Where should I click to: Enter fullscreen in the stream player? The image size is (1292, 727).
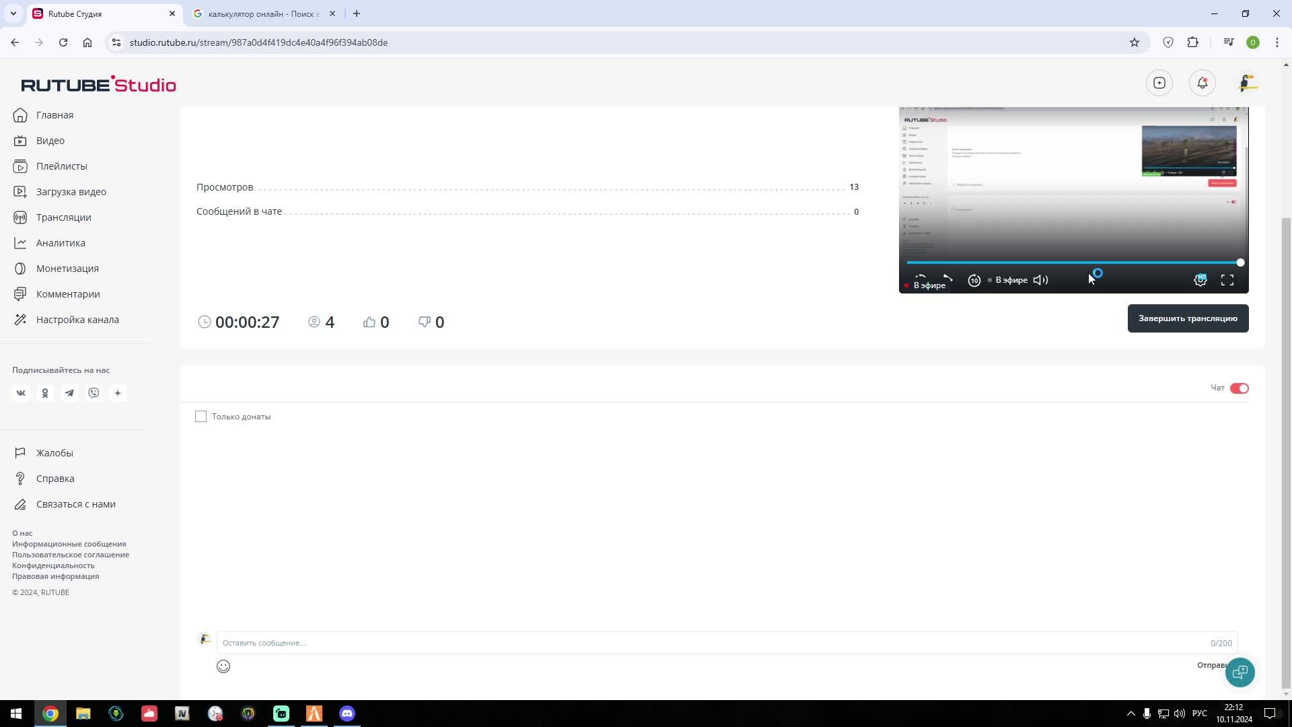coord(1227,280)
